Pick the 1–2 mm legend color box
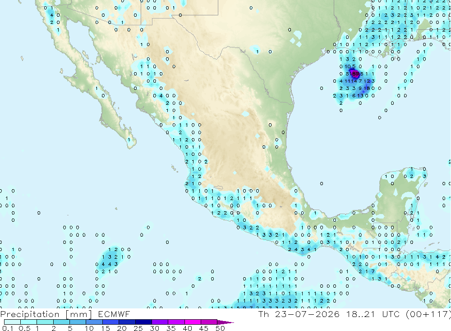Image resolution: width=451 pixels, height=331 pixels. 45,322
